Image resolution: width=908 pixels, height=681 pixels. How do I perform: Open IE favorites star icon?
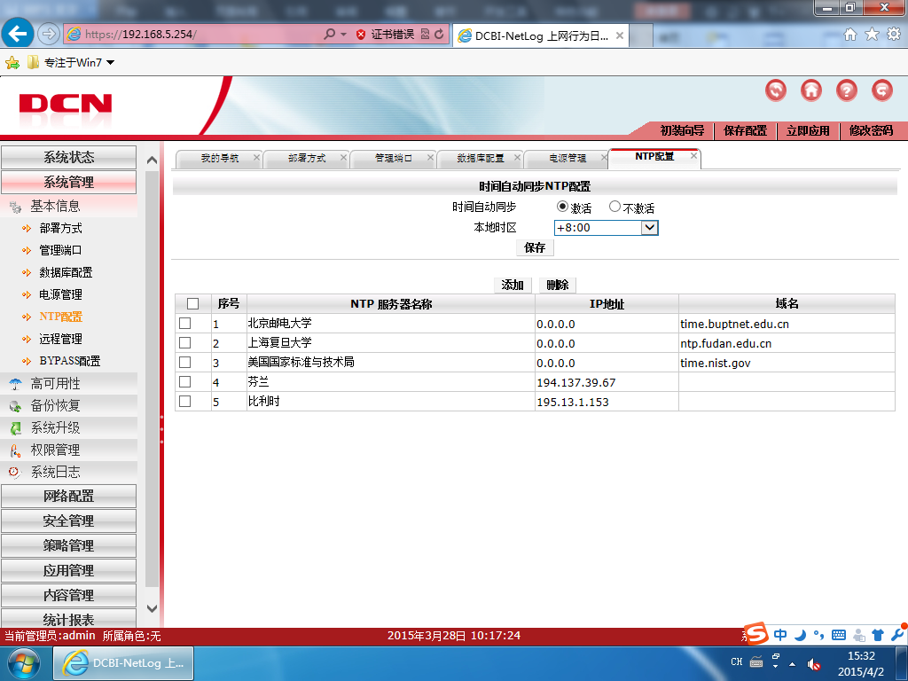pyautogui.click(x=872, y=35)
